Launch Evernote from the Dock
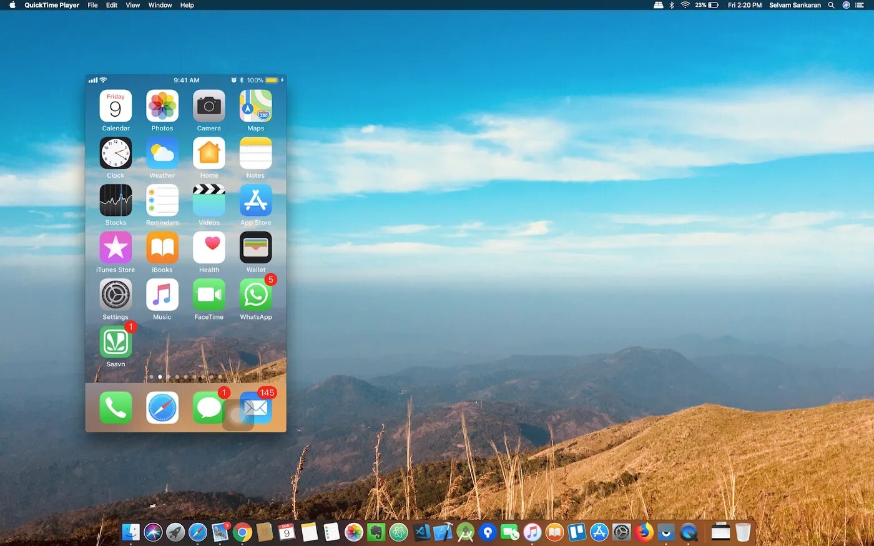The image size is (874, 546). point(376,532)
